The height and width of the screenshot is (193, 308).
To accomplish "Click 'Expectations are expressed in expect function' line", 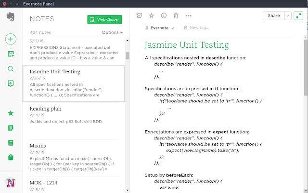I will pos(197,132).
